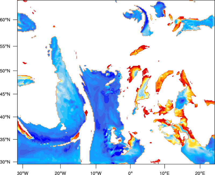This screenshot has width=215, height=175.
Task: Click the 35°N latitude label
Action: click(x=5, y=139)
